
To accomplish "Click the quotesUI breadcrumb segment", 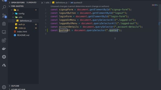I will click(x=78, y=3).
